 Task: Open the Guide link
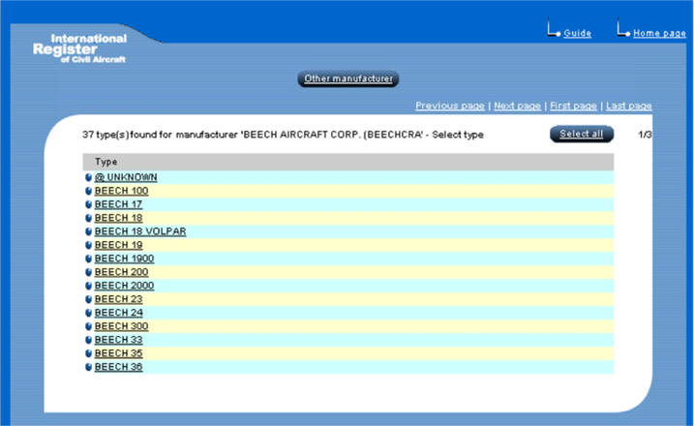[x=577, y=33]
